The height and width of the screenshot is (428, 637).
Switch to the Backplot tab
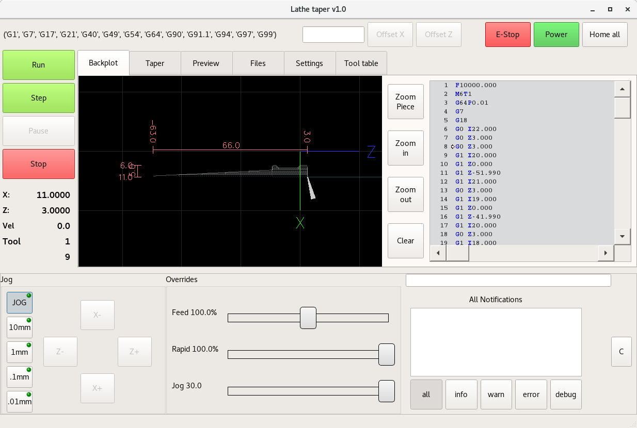click(x=103, y=63)
